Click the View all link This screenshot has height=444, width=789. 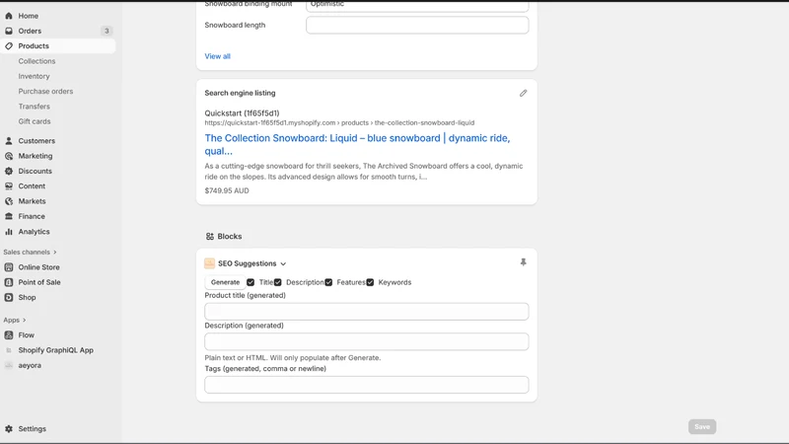click(x=217, y=56)
